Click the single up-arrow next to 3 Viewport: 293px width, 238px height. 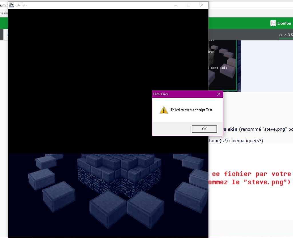click(285, 35)
